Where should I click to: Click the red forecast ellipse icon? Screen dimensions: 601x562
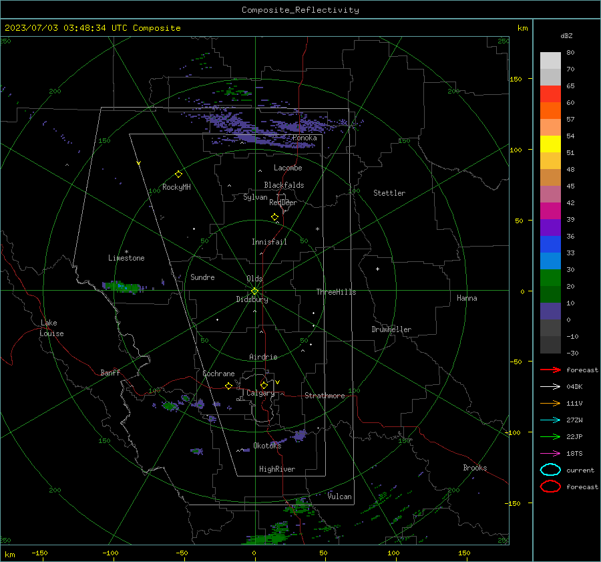(550, 486)
